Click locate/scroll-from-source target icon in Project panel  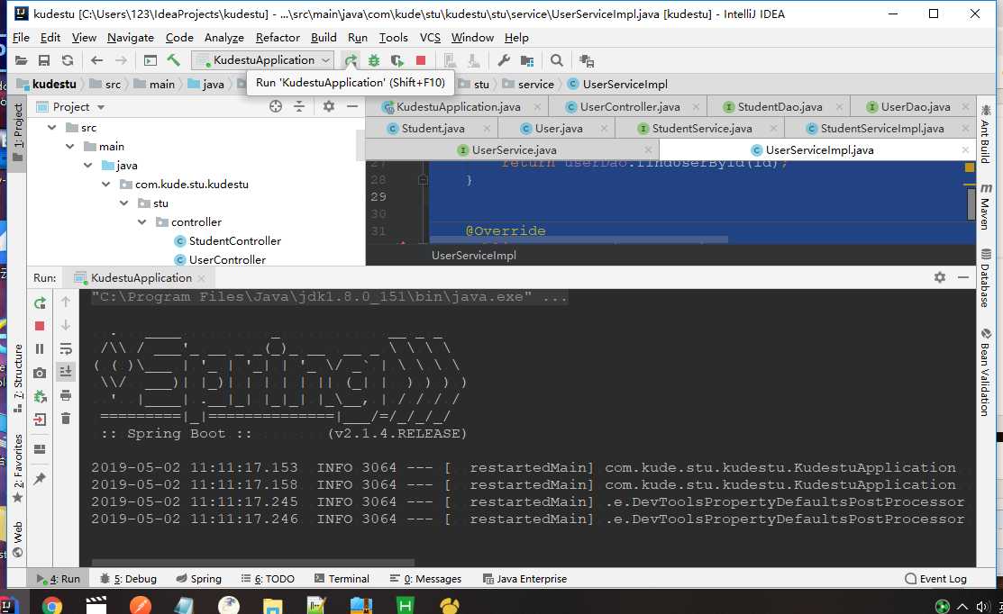point(276,107)
